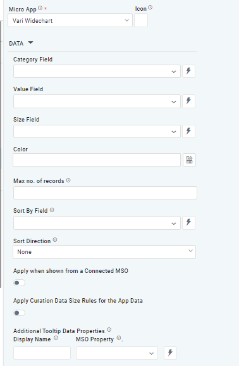The width and height of the screenshot is (239, 366).
Task: Click the info icon beside Sort Direction
Action: pos(55,240)
